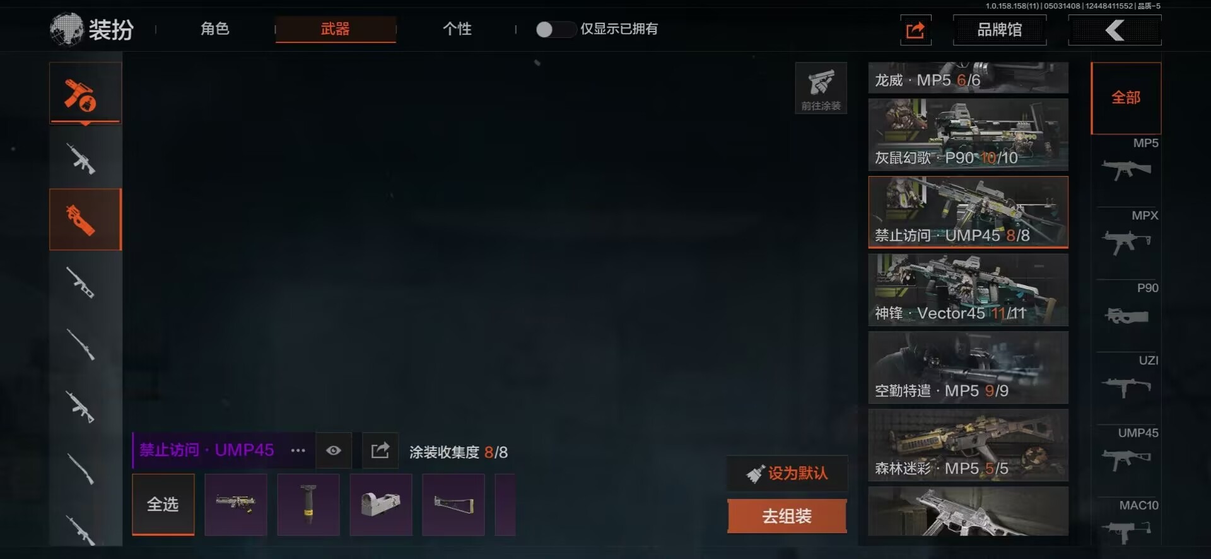Expand options with the three dots menu
This screenshot has width=1211, height=559.
298,450
